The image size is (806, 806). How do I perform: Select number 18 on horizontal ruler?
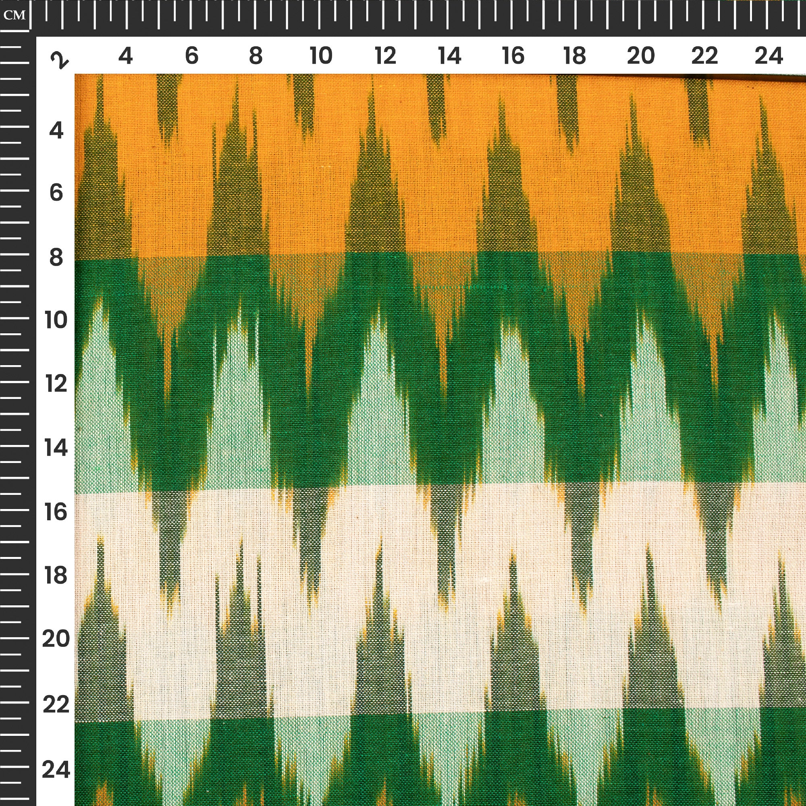[x=575, y=56]
